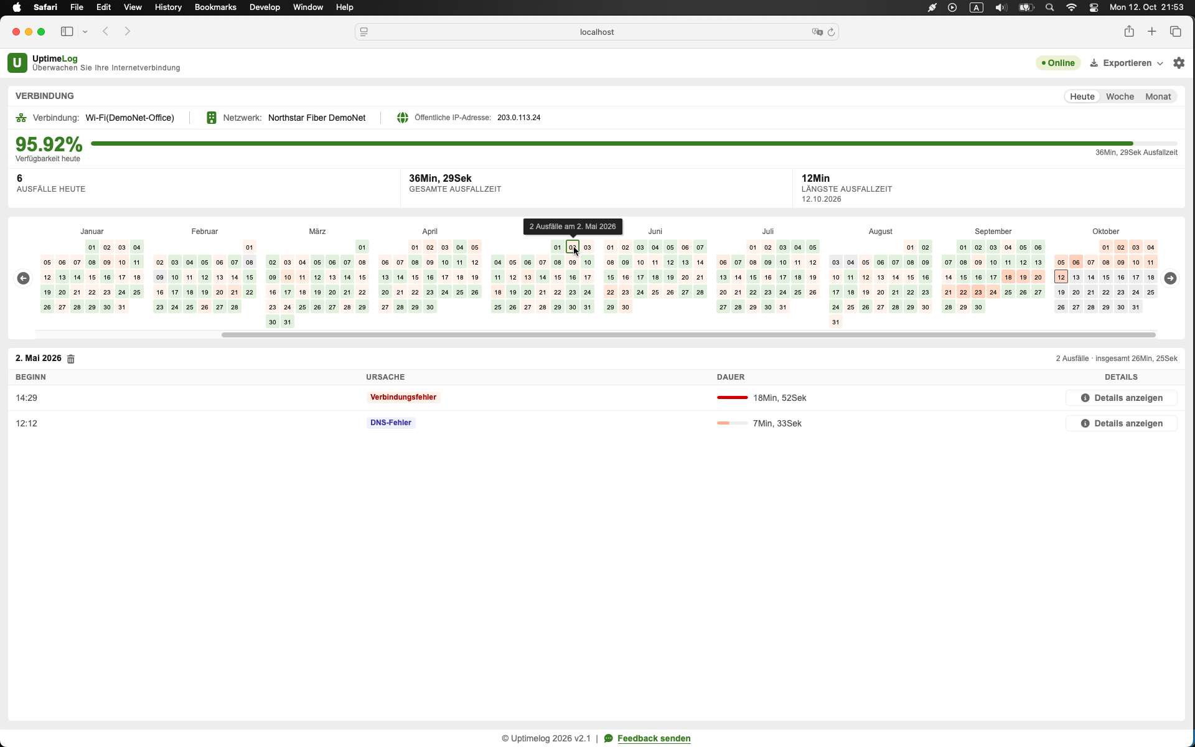Expand the Exportieren dropdown
1195x747 pixels.
coord(1127,63)
